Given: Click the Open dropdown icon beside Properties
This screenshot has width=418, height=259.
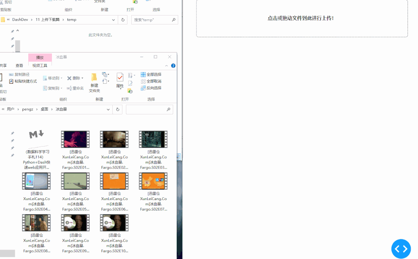Looking at the screenshot, I should tap(131, 76).
